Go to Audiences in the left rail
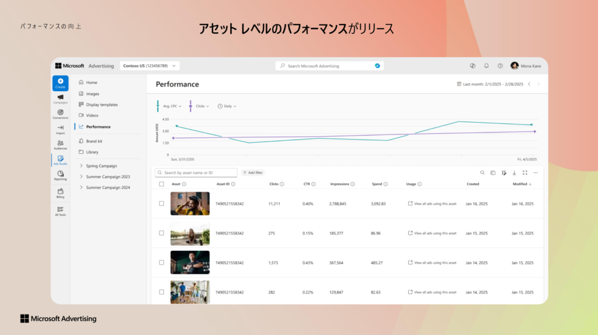598x335 pixels. (x=60, y=145)
